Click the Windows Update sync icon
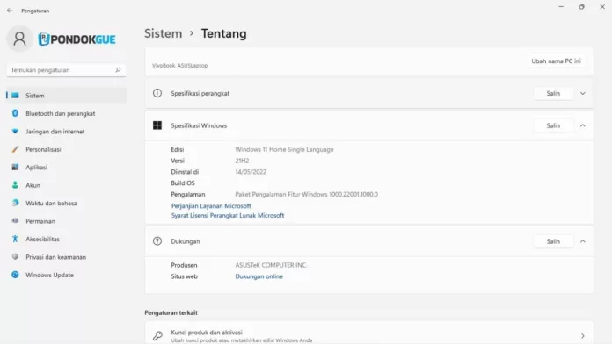 pos(15,275)
